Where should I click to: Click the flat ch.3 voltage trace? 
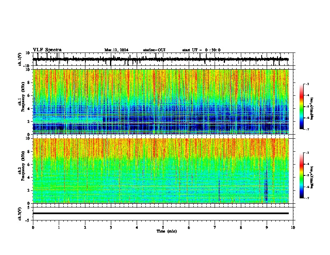tap(161, 213)
